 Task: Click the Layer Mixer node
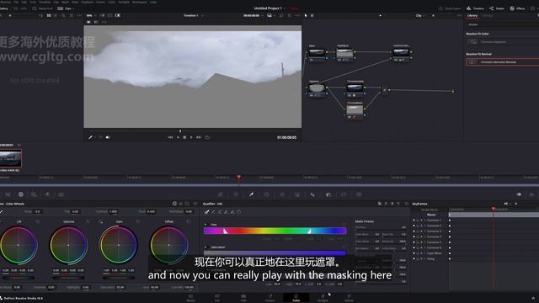pos(385,90)
